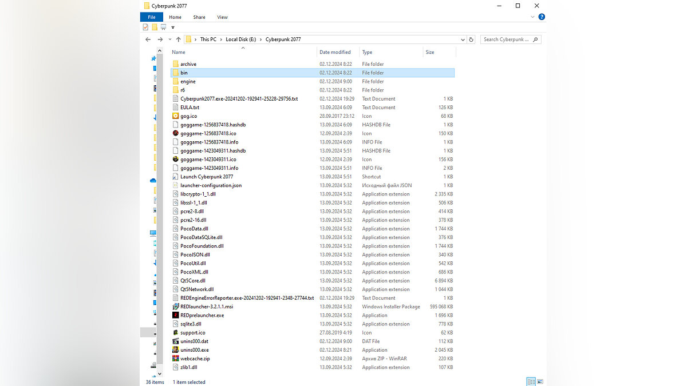Open Explorer help question mark

pyautogui.click(x=542, y=17)
